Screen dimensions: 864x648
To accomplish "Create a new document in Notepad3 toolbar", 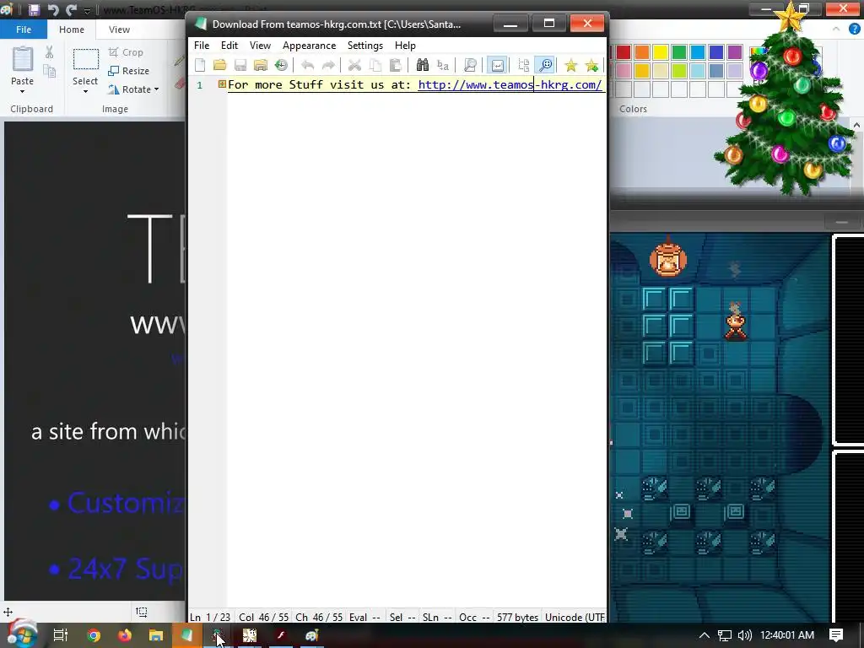I will click(200, 65).
